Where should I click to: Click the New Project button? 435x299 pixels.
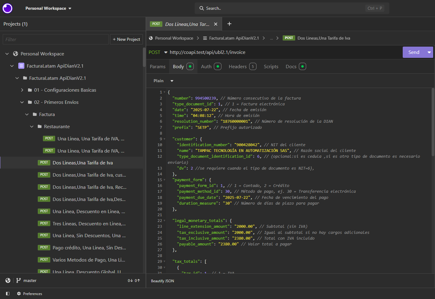(x=126, y=39)
